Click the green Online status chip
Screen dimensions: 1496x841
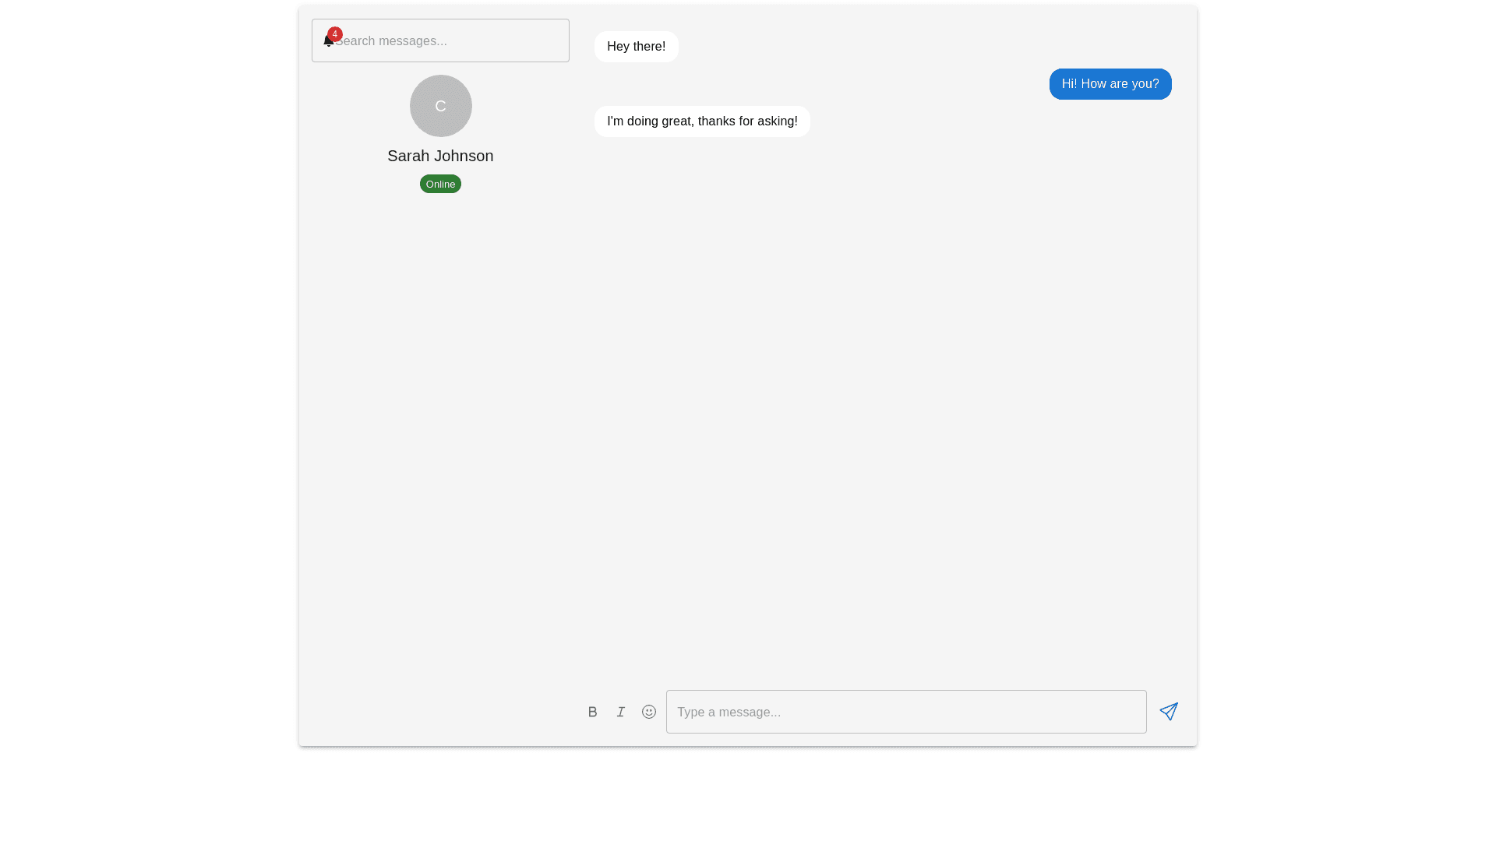click(x=440, y=184)
